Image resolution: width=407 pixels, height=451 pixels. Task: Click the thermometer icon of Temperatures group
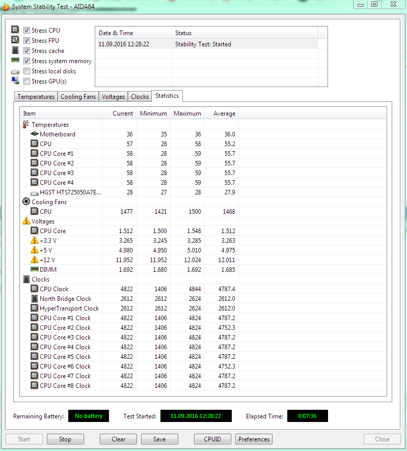click(25, 125)
